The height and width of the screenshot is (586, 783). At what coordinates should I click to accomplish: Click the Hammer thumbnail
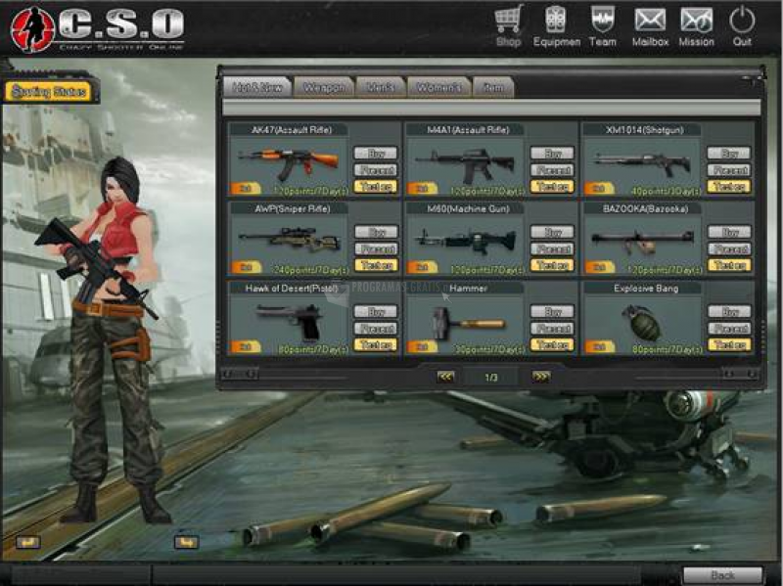(469, 324)
